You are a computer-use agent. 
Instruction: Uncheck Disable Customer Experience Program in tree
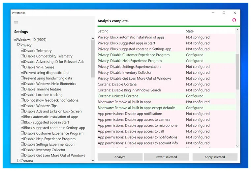pos(22,133)
